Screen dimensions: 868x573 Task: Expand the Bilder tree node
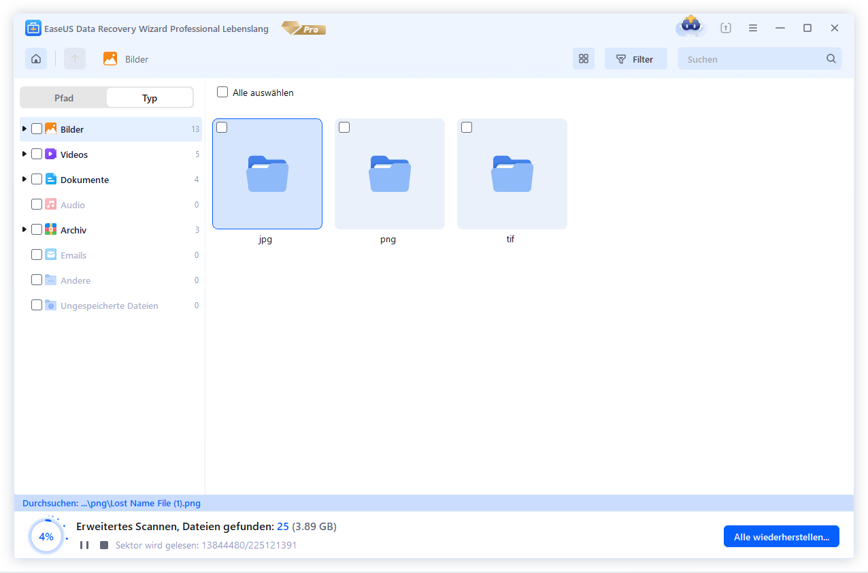tap(24, 129)
